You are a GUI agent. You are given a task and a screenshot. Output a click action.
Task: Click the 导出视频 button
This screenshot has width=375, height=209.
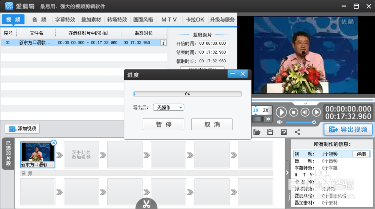348,129
